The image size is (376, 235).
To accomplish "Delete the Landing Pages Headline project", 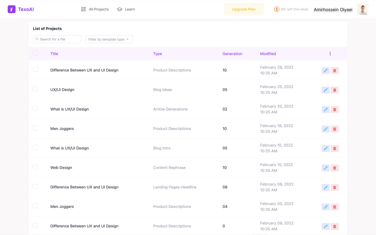I will pos(335,188).
